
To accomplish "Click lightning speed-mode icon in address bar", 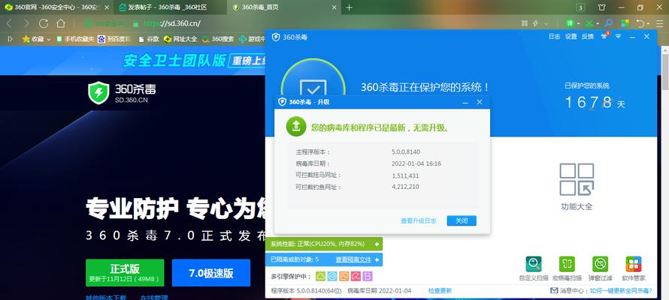I will click(x=535, y=23).
